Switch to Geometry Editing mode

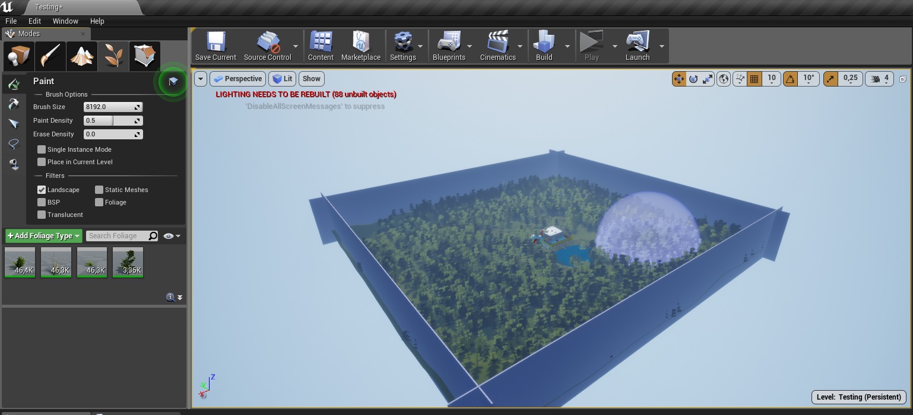tap(144, 56)
